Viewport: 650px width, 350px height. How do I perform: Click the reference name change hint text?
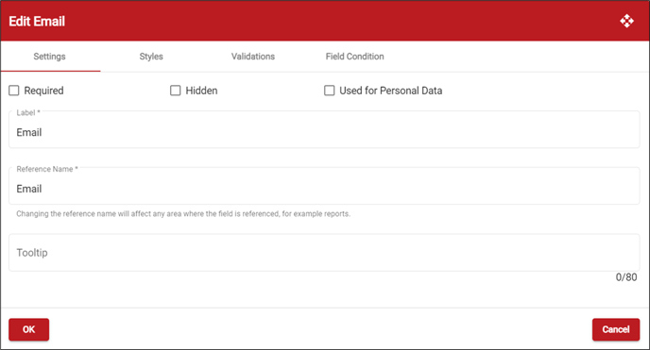[183, 214]
